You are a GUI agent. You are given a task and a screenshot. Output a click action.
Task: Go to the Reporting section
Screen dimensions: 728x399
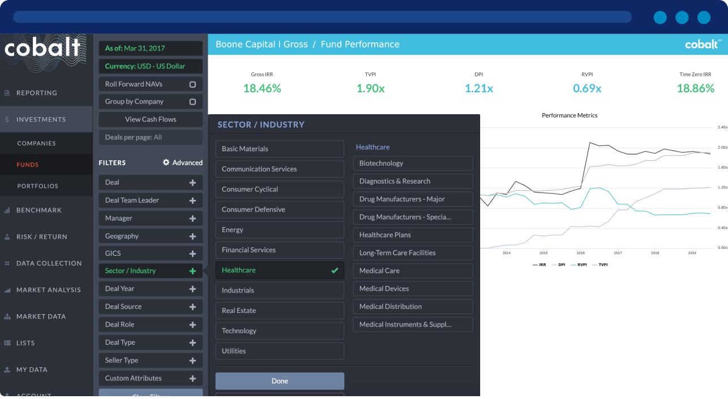coord(46,93)
